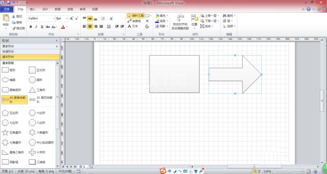Click the shrink font size icon
Screen dimensions: 327x174
(76, 18)
